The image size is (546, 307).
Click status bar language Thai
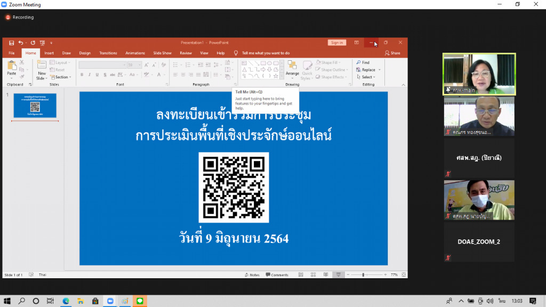click(x=43, y=274)
